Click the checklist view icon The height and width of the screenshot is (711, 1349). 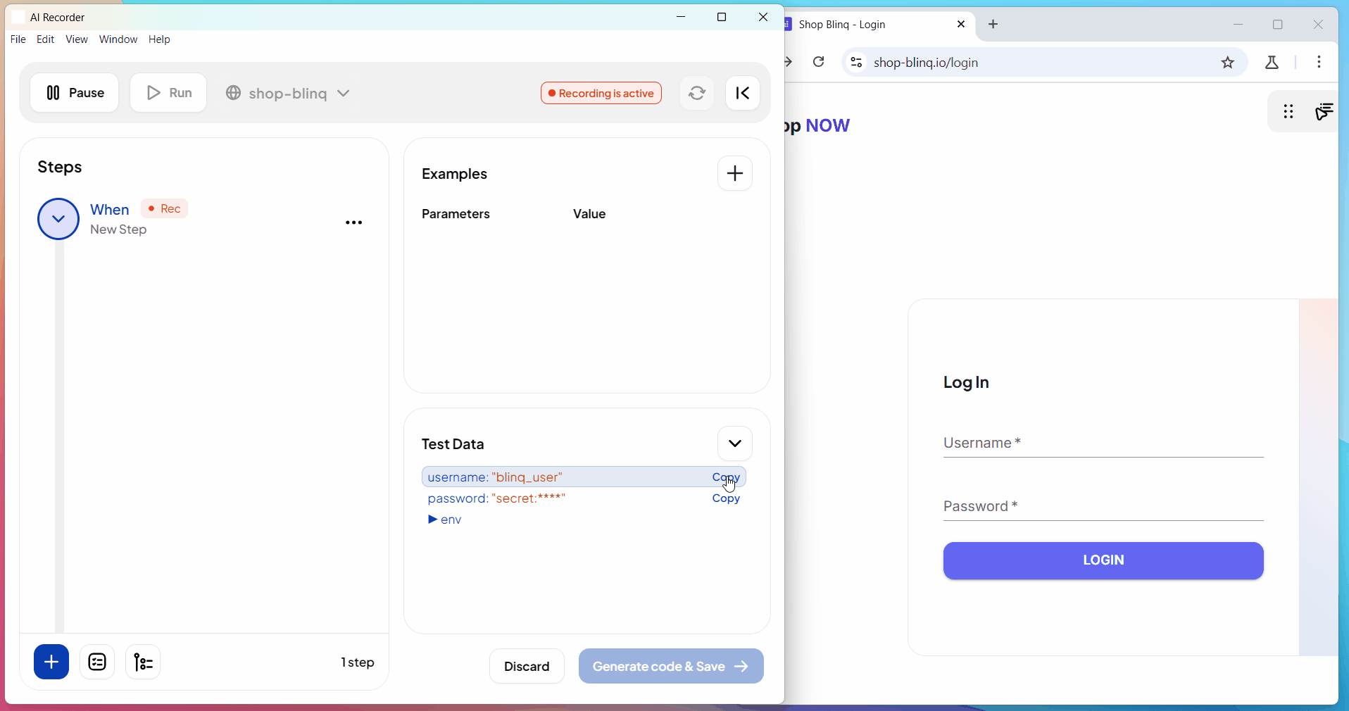pos(97,662)
